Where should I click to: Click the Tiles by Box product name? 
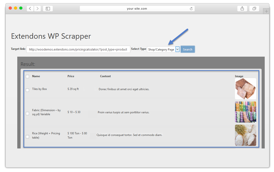tap(39, 89)
